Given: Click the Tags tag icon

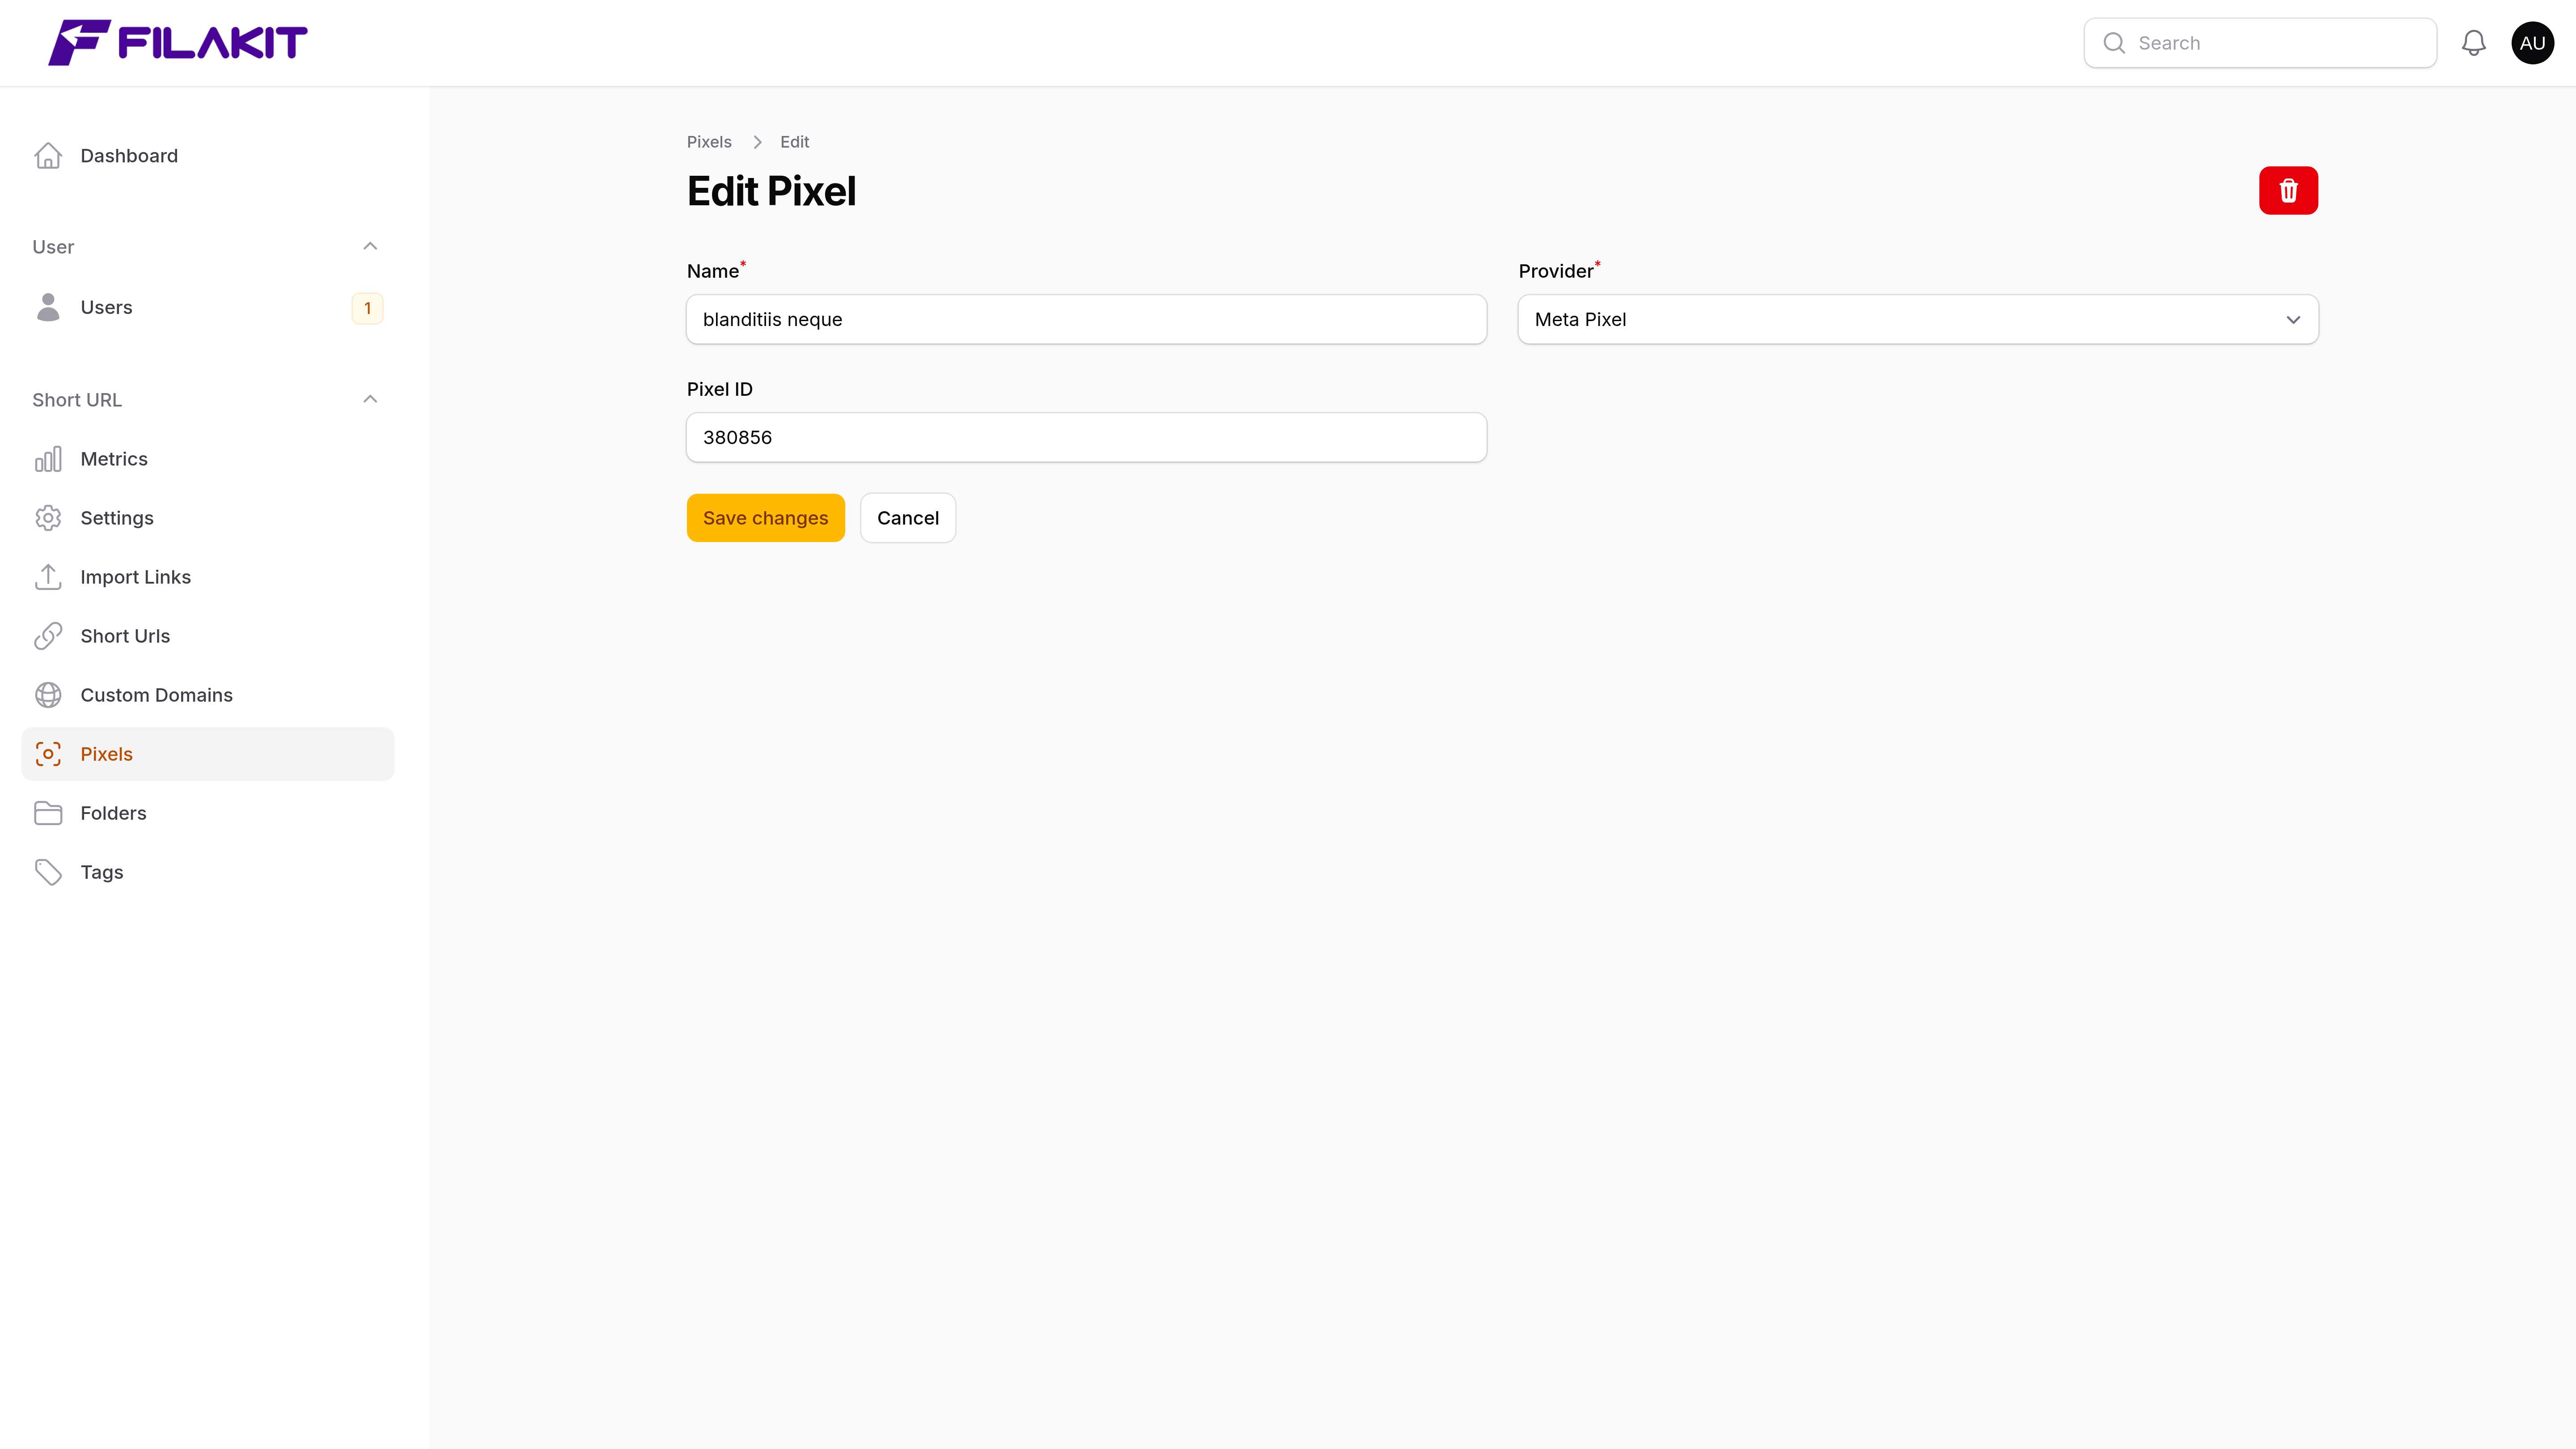Looking at the screenshot, I should (48, 872).
